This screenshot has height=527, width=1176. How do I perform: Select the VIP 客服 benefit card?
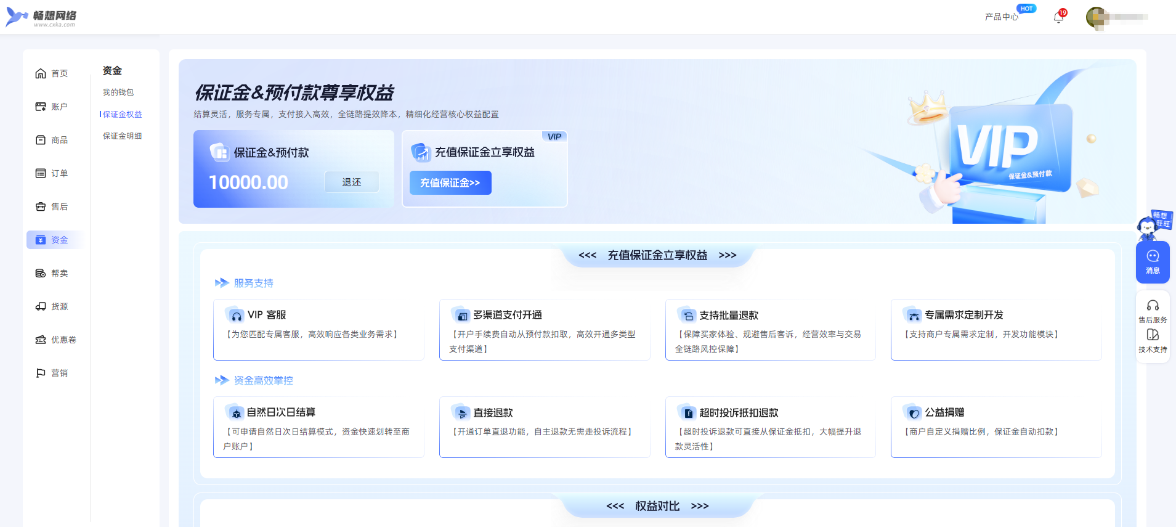(318, 329)
